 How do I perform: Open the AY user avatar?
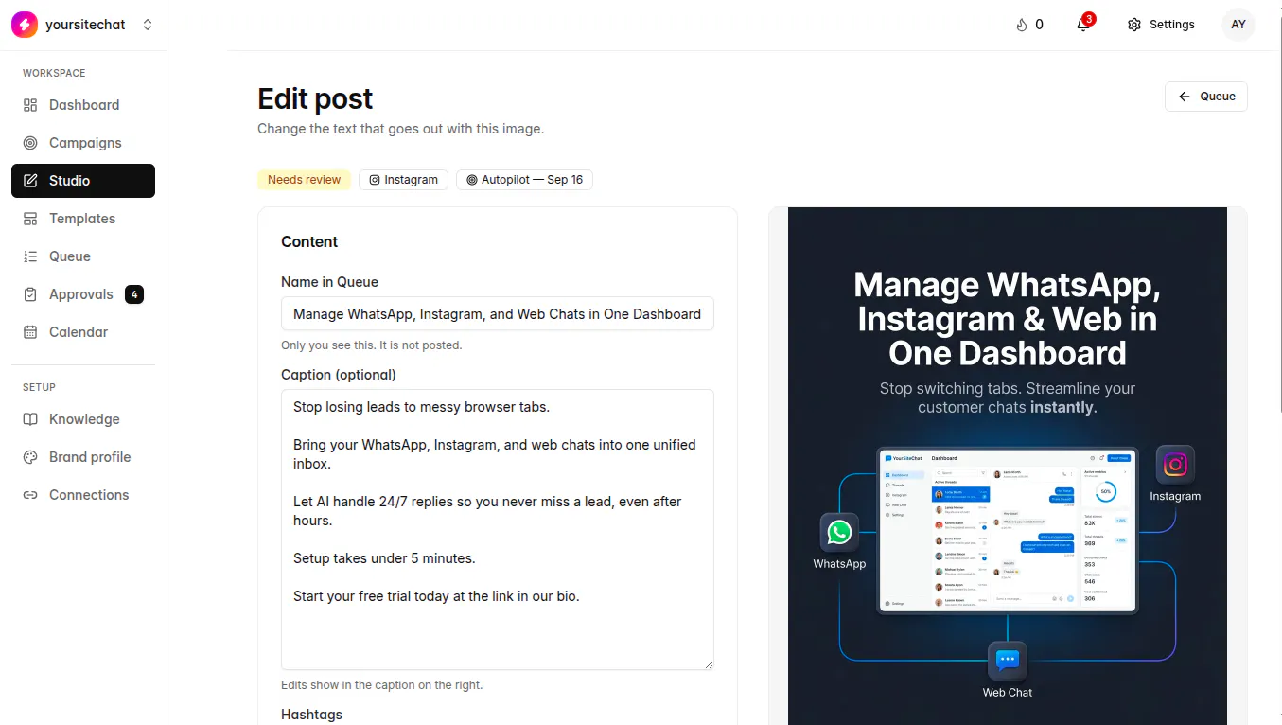point(1238,25)
